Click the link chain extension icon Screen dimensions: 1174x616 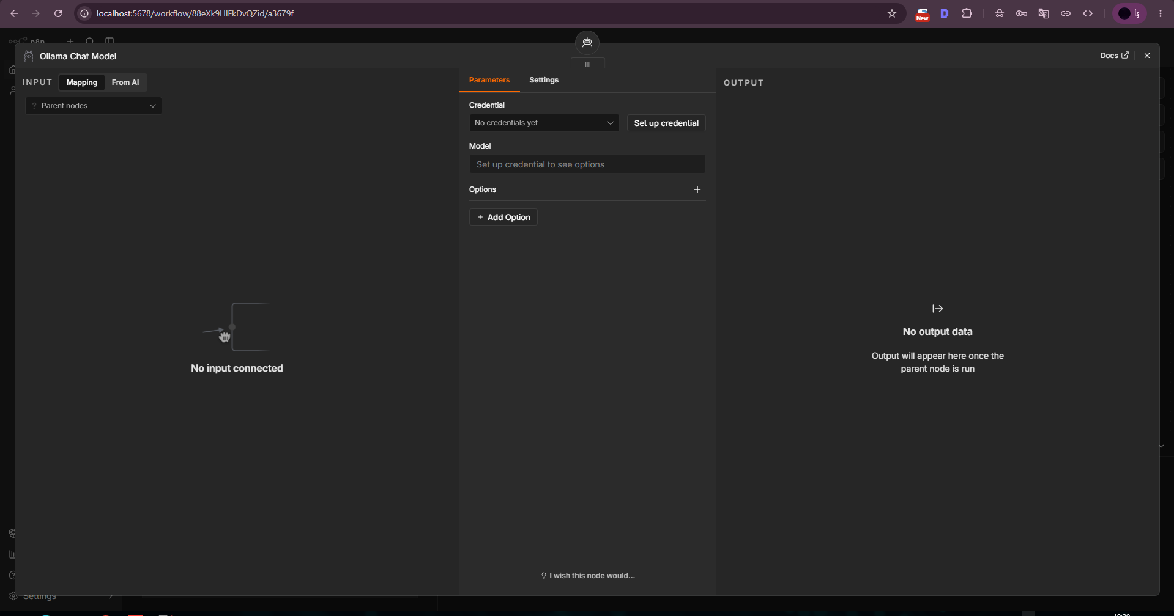(x=1065, y=13)
